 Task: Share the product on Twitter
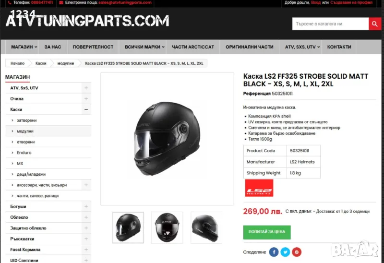pos(285,252)
